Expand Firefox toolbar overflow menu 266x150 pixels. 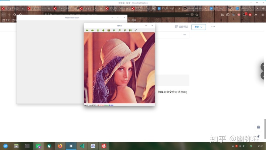[x=256, y=15]
